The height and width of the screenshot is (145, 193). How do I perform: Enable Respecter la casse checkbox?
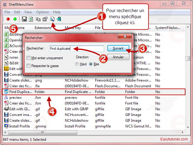pos(28,66)
